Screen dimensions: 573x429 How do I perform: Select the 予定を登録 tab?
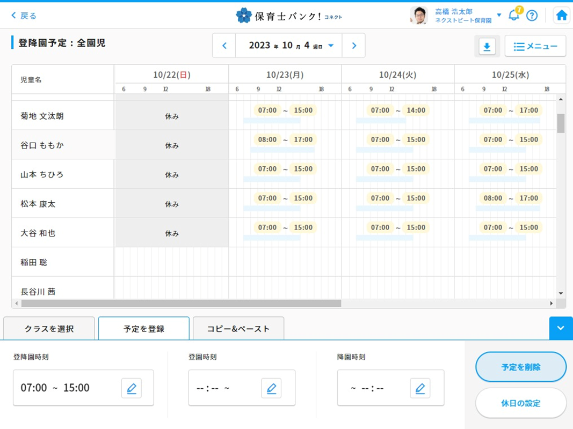coord(144,329)
